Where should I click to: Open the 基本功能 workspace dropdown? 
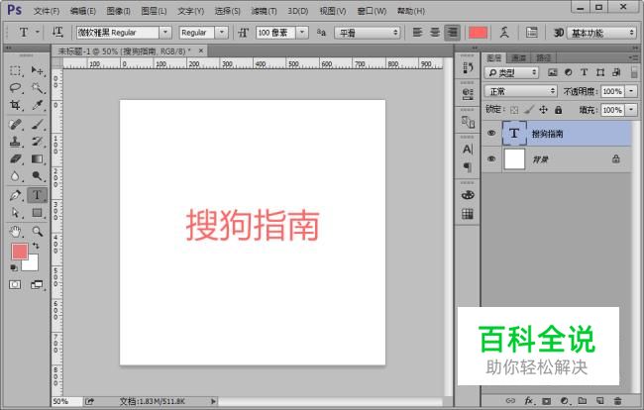pos(601,33)
